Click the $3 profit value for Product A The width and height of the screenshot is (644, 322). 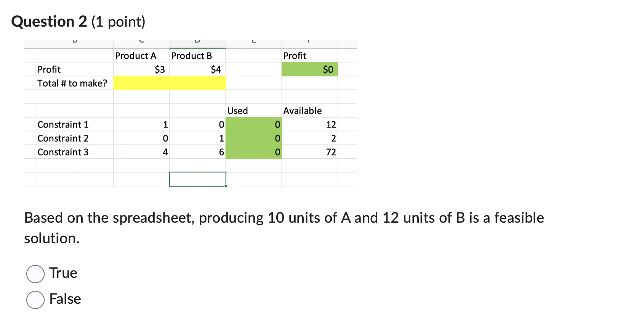[x=159, y=69]
